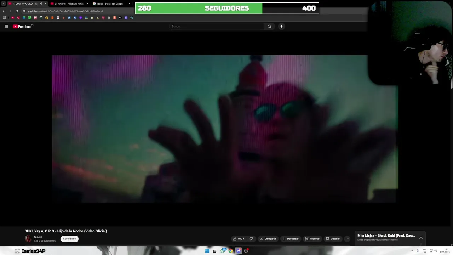Open the WhatsApp taskbar app
The height and width of the screenshot is (255, 453).
(223, 251)
